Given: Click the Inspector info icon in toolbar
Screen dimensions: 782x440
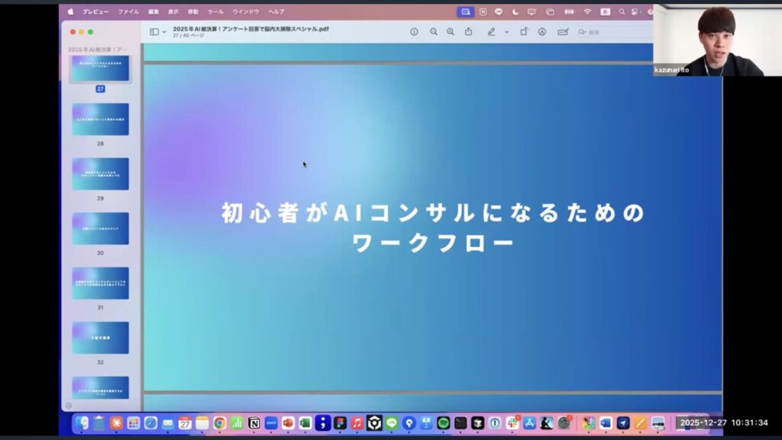Looking at the screenshot, I should tap(414, 32).
